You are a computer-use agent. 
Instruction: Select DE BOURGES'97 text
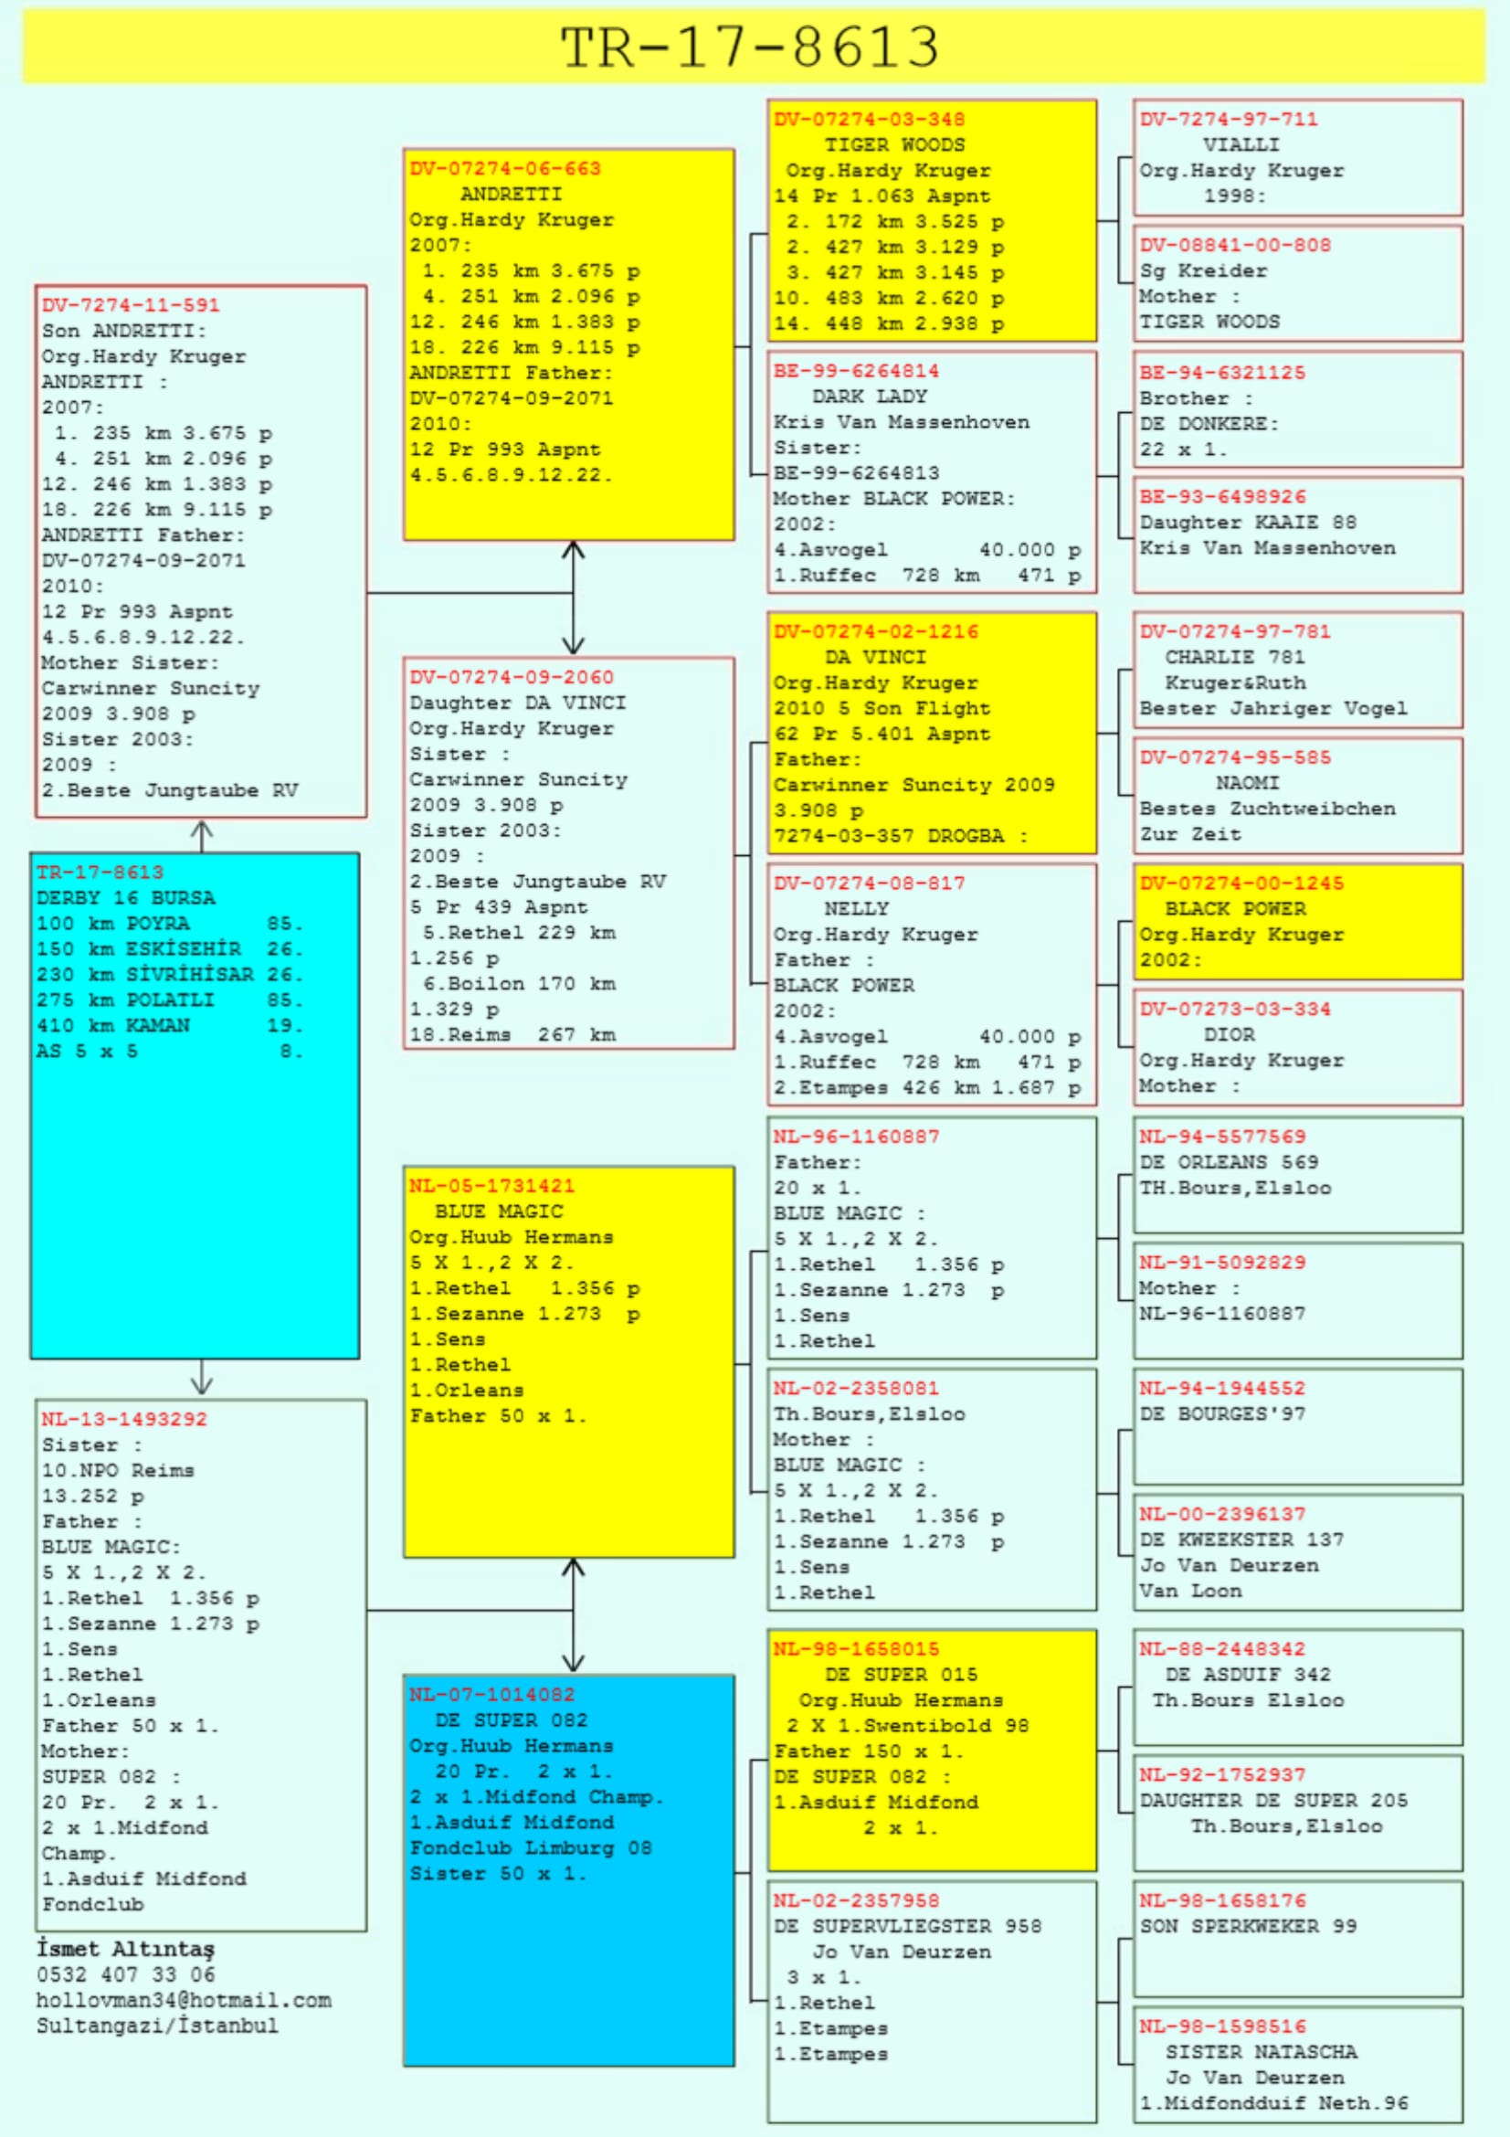pos(1222,1412)
